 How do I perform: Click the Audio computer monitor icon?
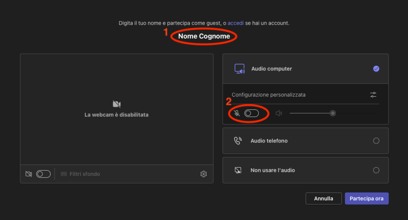pyautogui.click(x=239, y=69)
